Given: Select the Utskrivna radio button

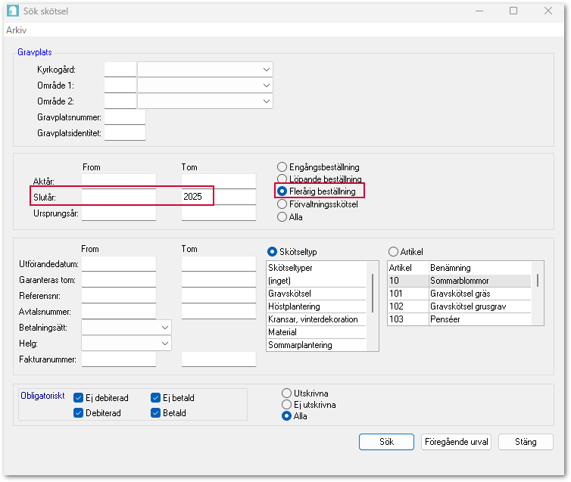Looking at the screenshot, I should (286, 393).
